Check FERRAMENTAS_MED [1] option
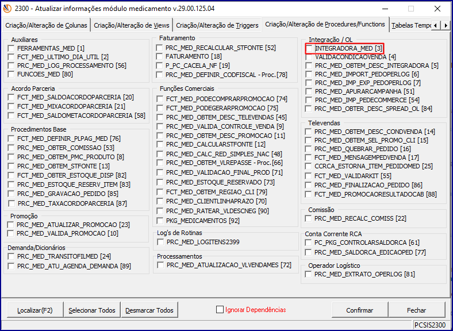The width and height of the screenshot is (453, 331). pyautogui.click(x=11, y=48)
